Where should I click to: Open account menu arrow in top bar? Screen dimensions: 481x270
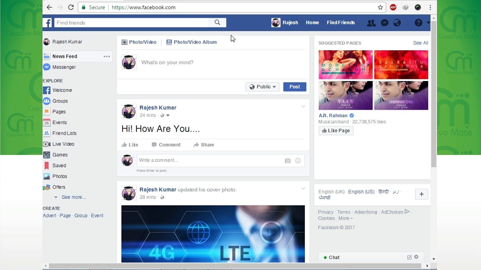428,23
